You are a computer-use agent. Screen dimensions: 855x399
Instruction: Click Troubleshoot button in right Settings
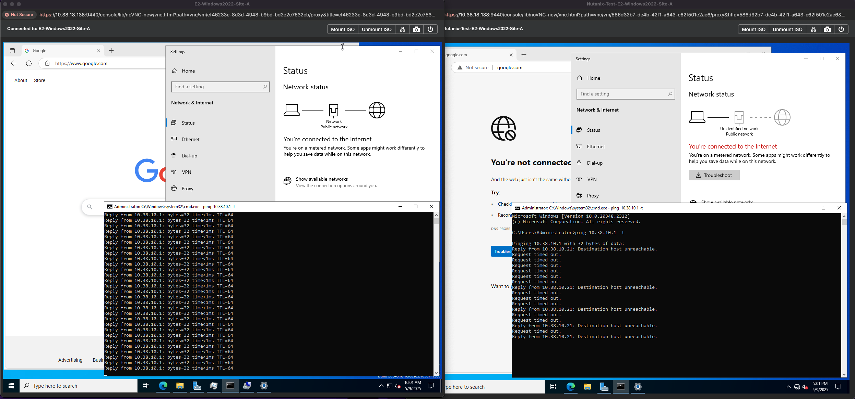(714, 175)
